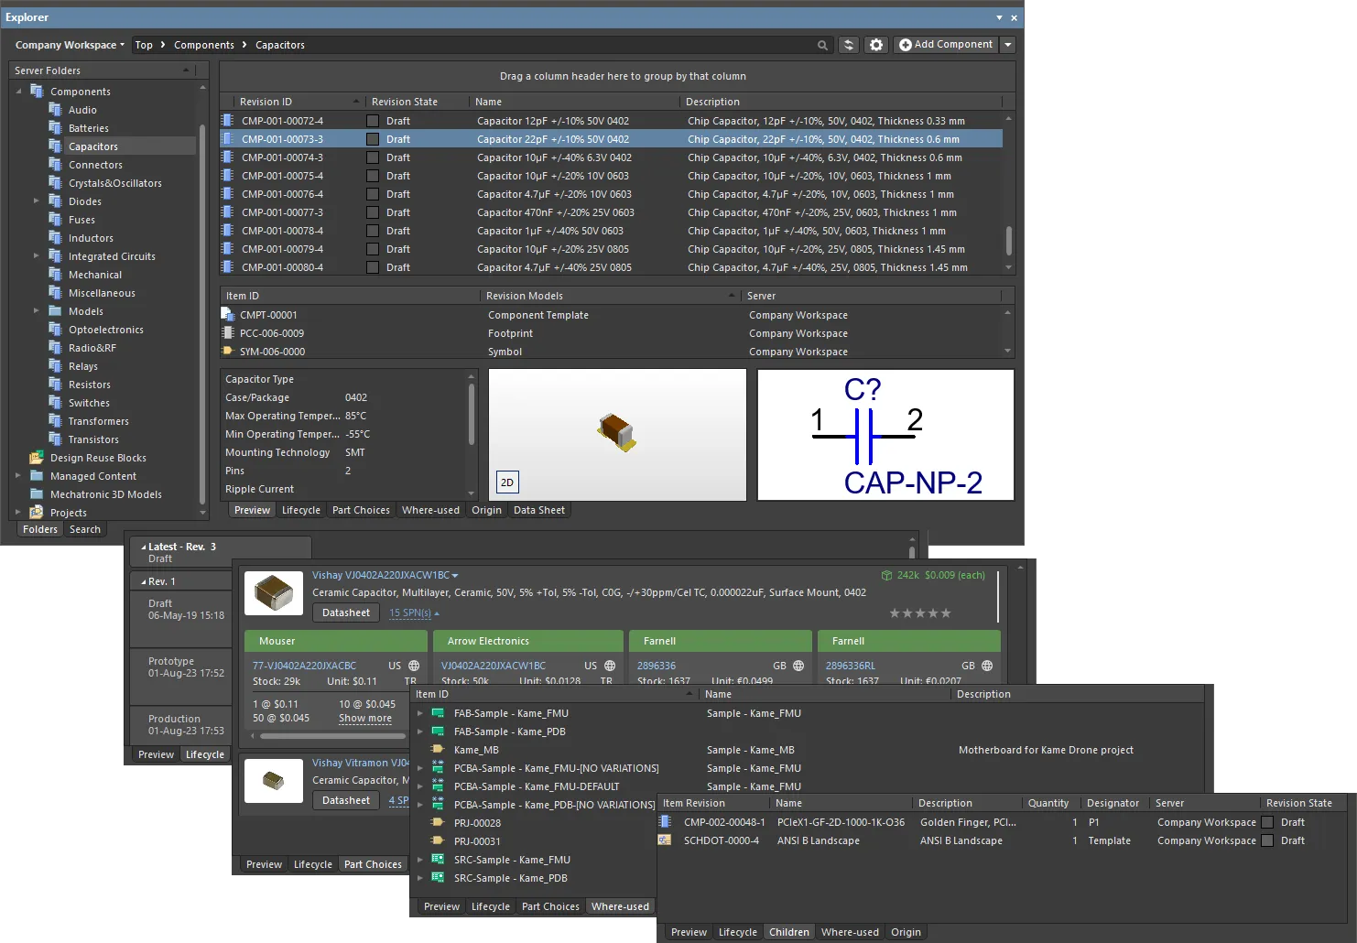Click the Show more pricing link
Screen dimensions: 1357x943
(366, 719)
